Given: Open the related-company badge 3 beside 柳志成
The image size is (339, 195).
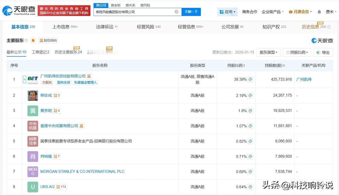Looking at the screenshot, I should (x=57, y=96).
